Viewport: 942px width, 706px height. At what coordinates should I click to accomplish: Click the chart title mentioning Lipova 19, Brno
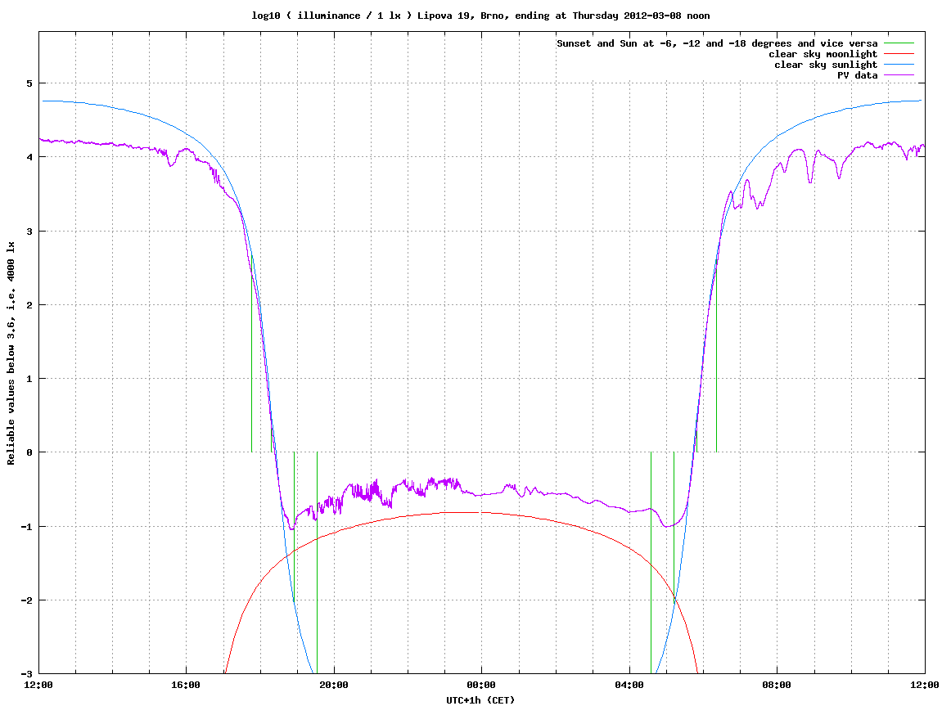pyautogui.click(x=480, y=16)
